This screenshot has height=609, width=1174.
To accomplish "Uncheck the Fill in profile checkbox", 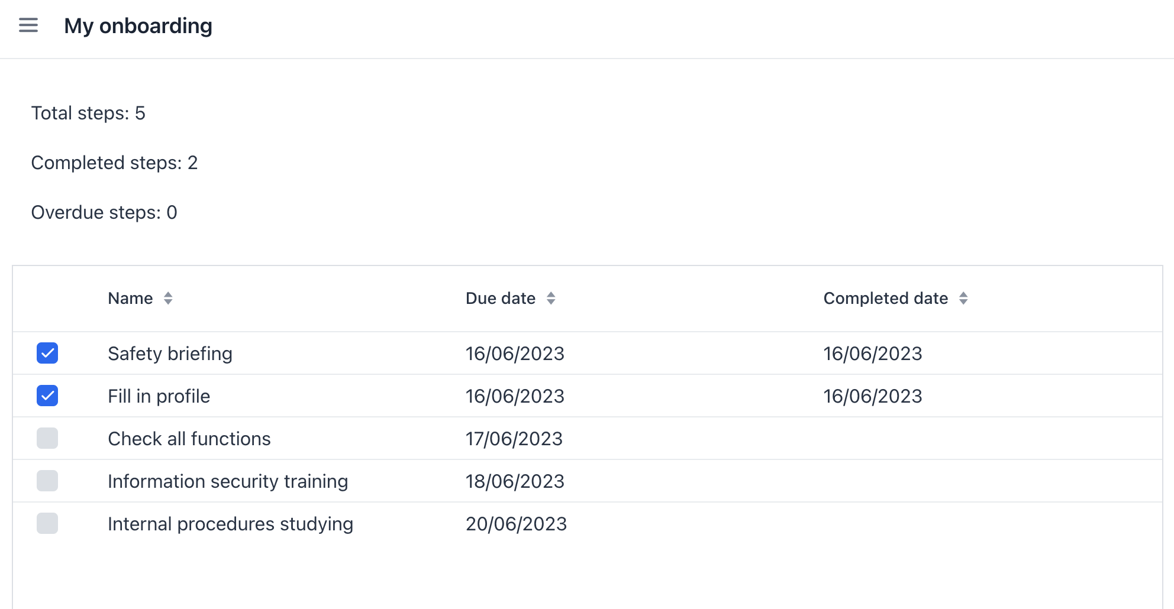I will tap(47, 396).
